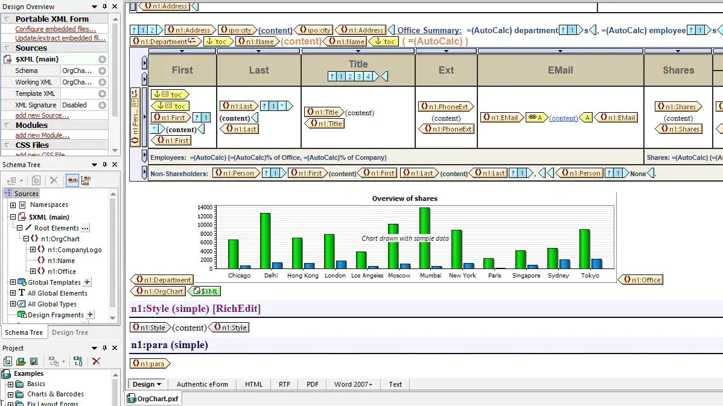The height and width of the screenshot is (406, 723).
Task: Click the hyperlink A tag in the EMail column
Action: coord(536,118)
